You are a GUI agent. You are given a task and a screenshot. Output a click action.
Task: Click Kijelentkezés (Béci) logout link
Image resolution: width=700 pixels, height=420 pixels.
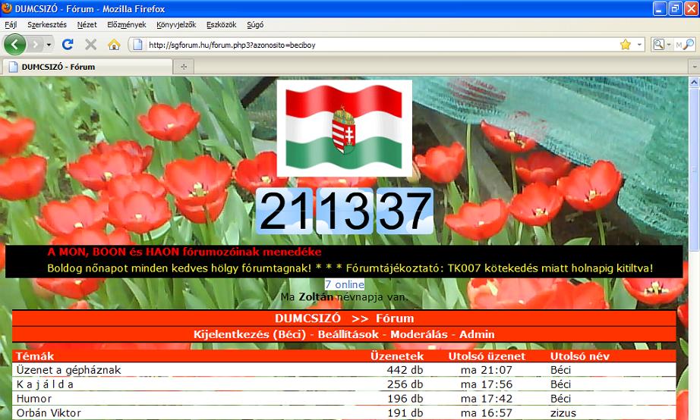pos(250,334)
